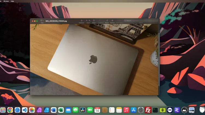This screenshot has width=205, height=115.
Task: Click the zoom in magnifier in Preview
Action: point(90,21)
